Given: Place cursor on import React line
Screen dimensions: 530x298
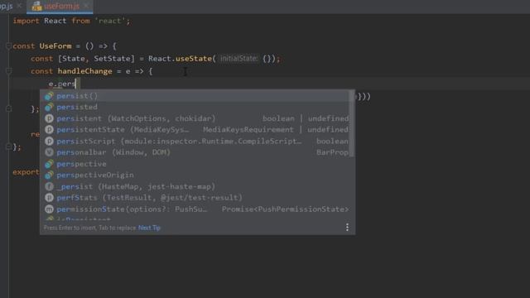Looking at the screenshot, I should tap(71, 21).
